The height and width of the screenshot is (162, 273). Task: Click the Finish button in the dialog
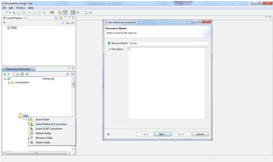click(181, 134)
